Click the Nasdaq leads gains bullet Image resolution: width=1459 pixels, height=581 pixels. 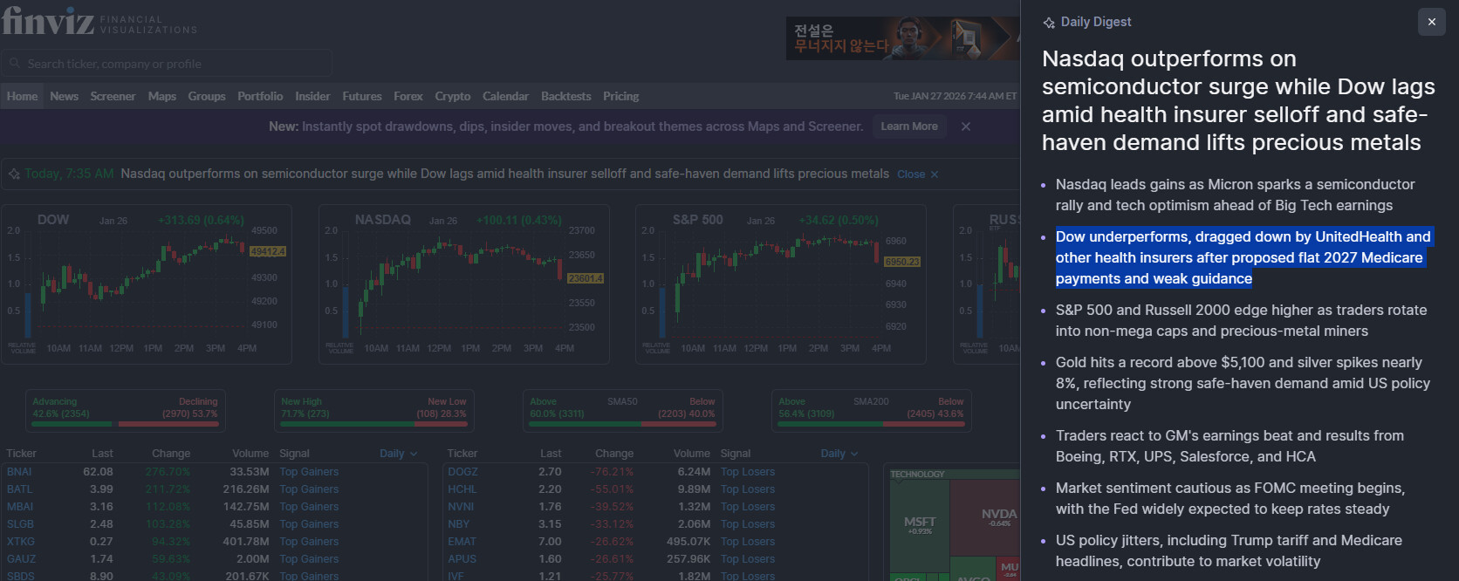point(1235,195)
